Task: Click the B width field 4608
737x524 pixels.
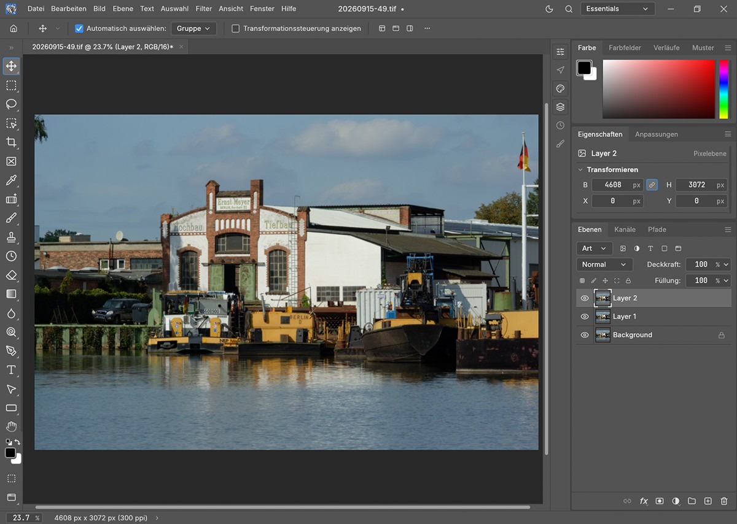Action: (617, 185)
